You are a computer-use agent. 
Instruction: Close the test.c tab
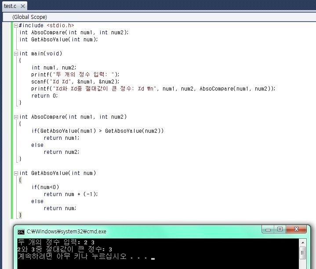[x=23, y=6]
